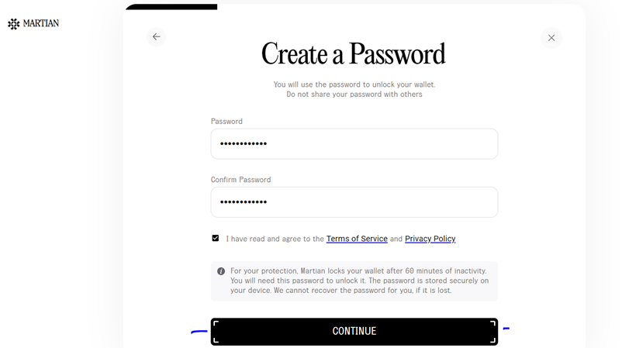The width and height of the screenshot is (629, 348).
Task: Click the 'I have read and agree' label
Action: click(275, 239)
